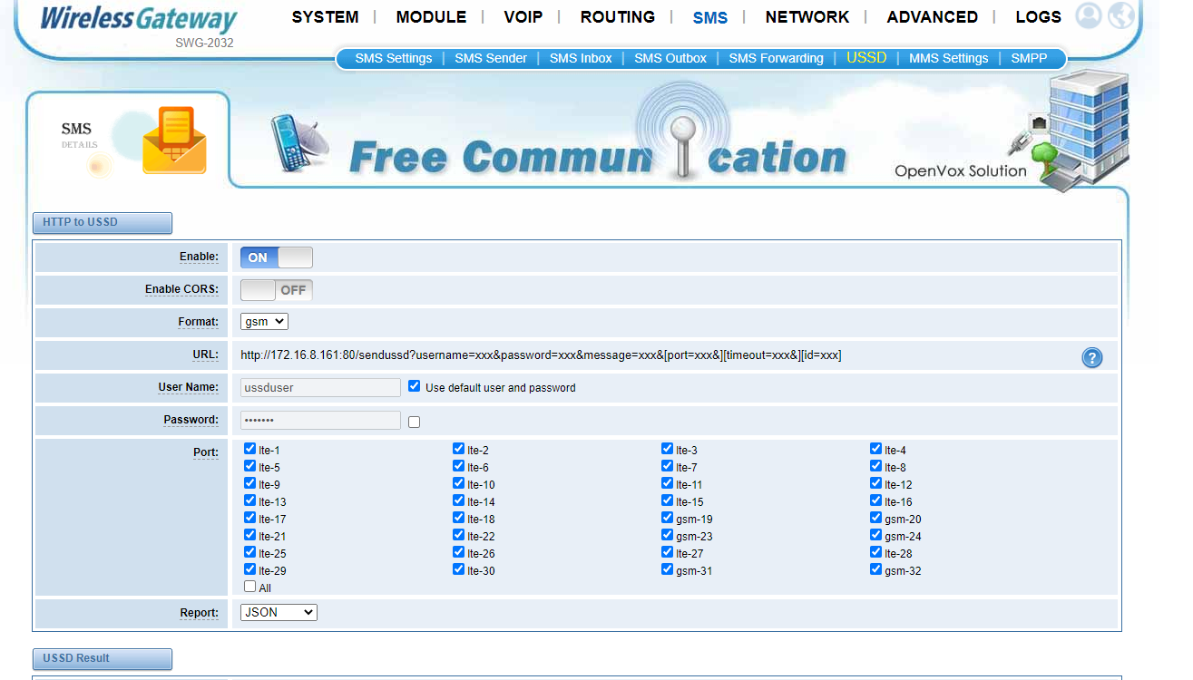1193x680 pixels.
Task: Open the SMPP tab
Action: pyautogui.click(x=1029, y=58)
